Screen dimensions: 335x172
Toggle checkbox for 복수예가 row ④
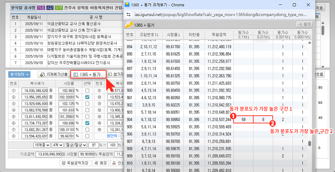[87, 110]
